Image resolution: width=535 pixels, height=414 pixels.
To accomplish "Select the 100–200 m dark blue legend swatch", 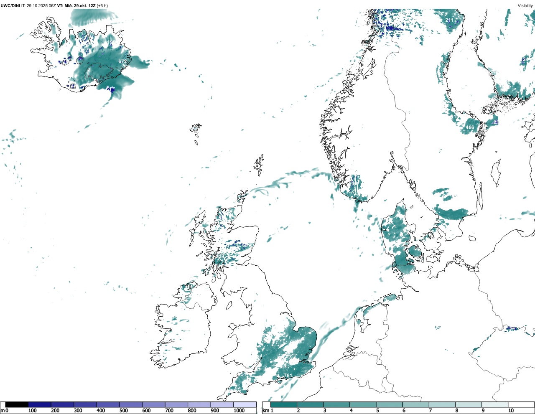I will 40,404.
